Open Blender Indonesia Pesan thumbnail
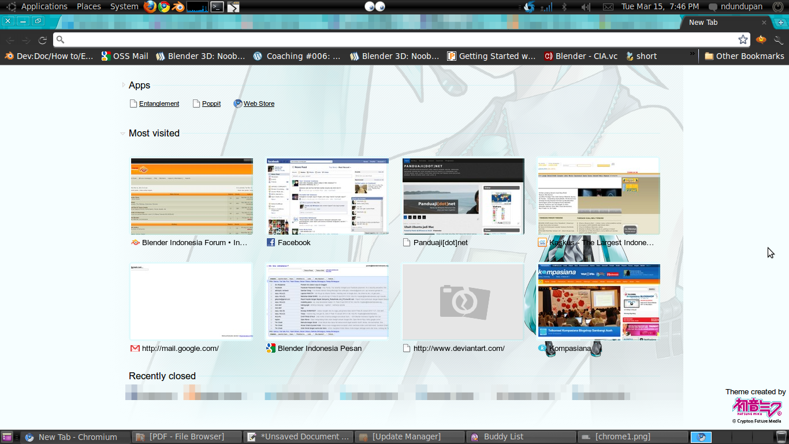Image resolution: width=789 pixels, height=444 pixels. coord(327,302)
